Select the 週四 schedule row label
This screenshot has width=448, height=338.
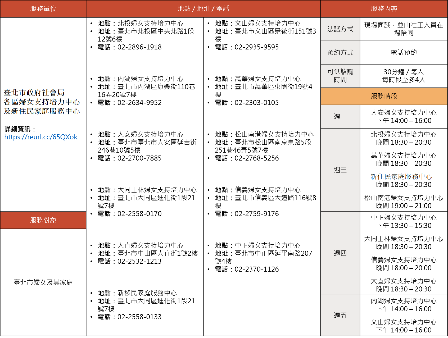pos(340,253)
